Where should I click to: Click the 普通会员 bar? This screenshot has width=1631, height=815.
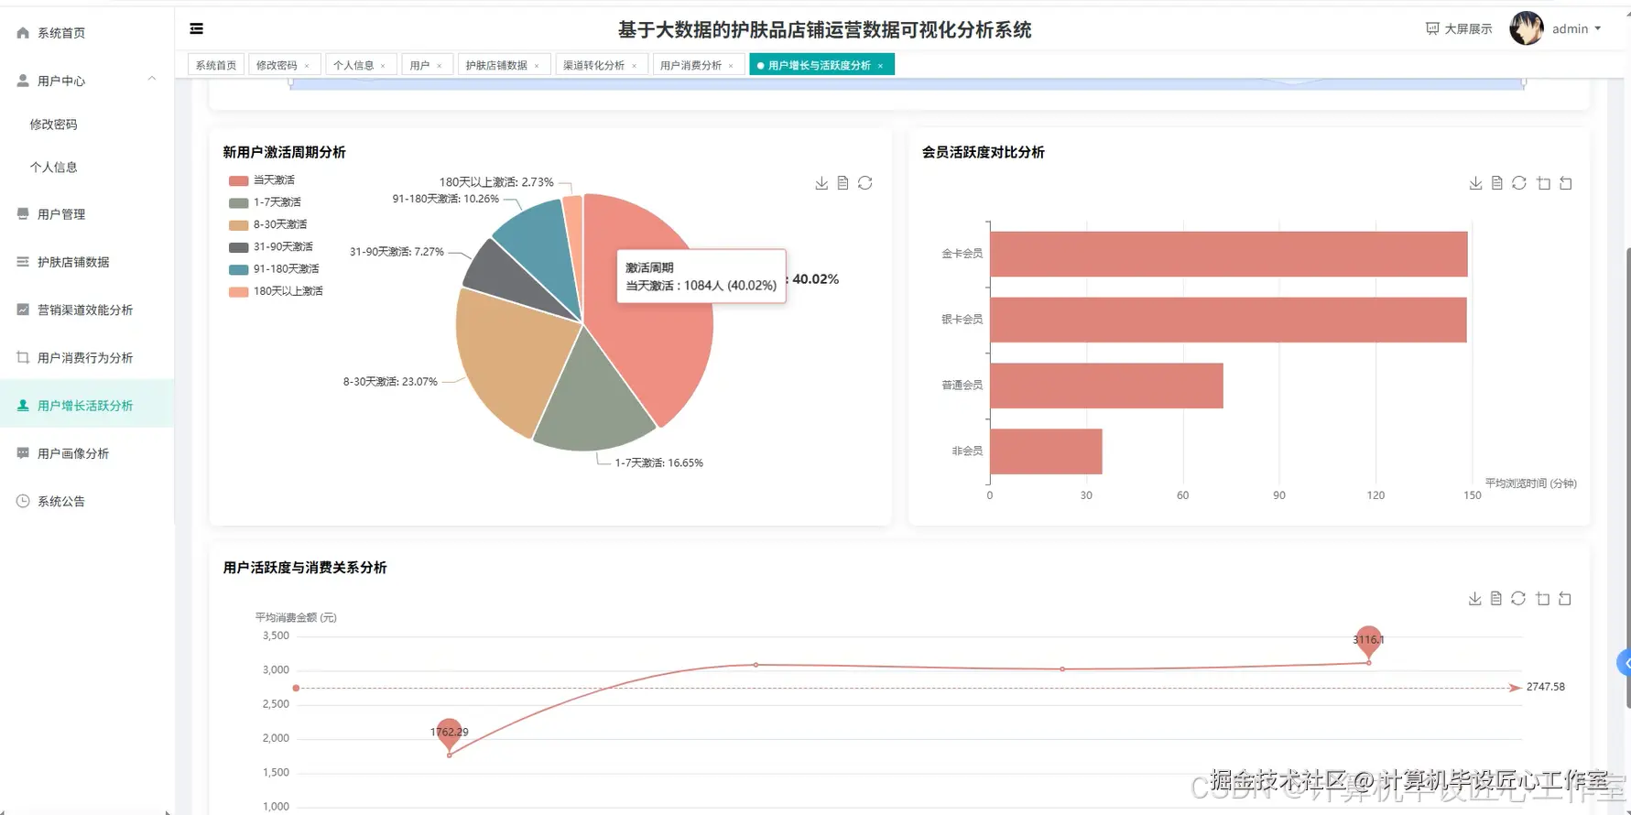pyautogui.click(x=1106, y=386)
